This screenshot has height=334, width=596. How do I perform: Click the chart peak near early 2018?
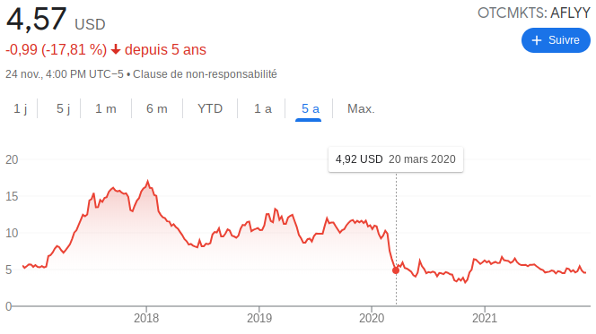click(147, 181)
